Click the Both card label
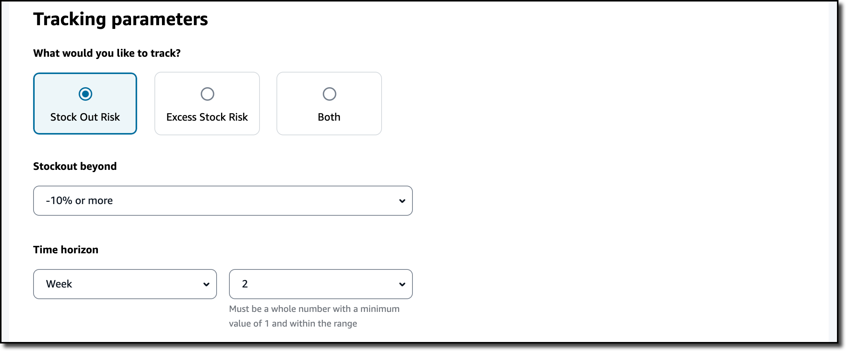Viewport: 846px width, 351px height. coord(329,117)
